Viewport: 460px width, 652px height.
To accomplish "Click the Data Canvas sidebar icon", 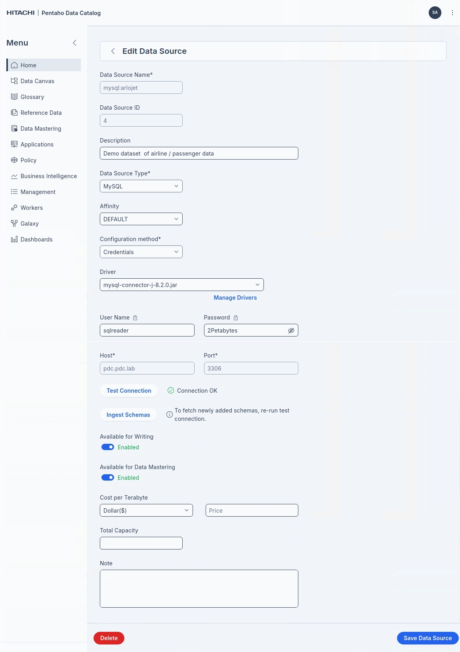I will tap(14, 81).
